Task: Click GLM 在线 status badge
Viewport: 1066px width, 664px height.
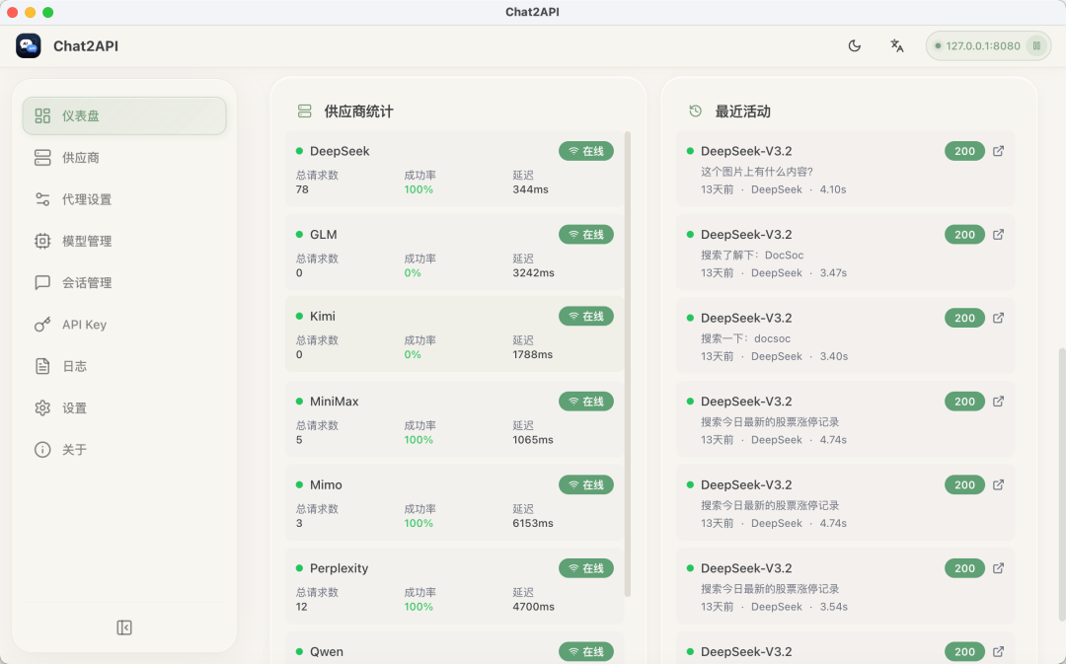Action: click(586, 235)
